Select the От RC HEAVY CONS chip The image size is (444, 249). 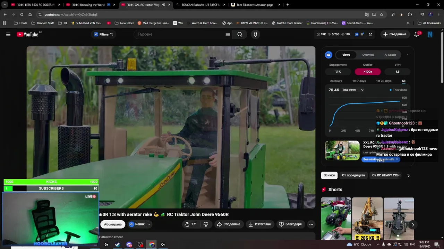(386, 175)
